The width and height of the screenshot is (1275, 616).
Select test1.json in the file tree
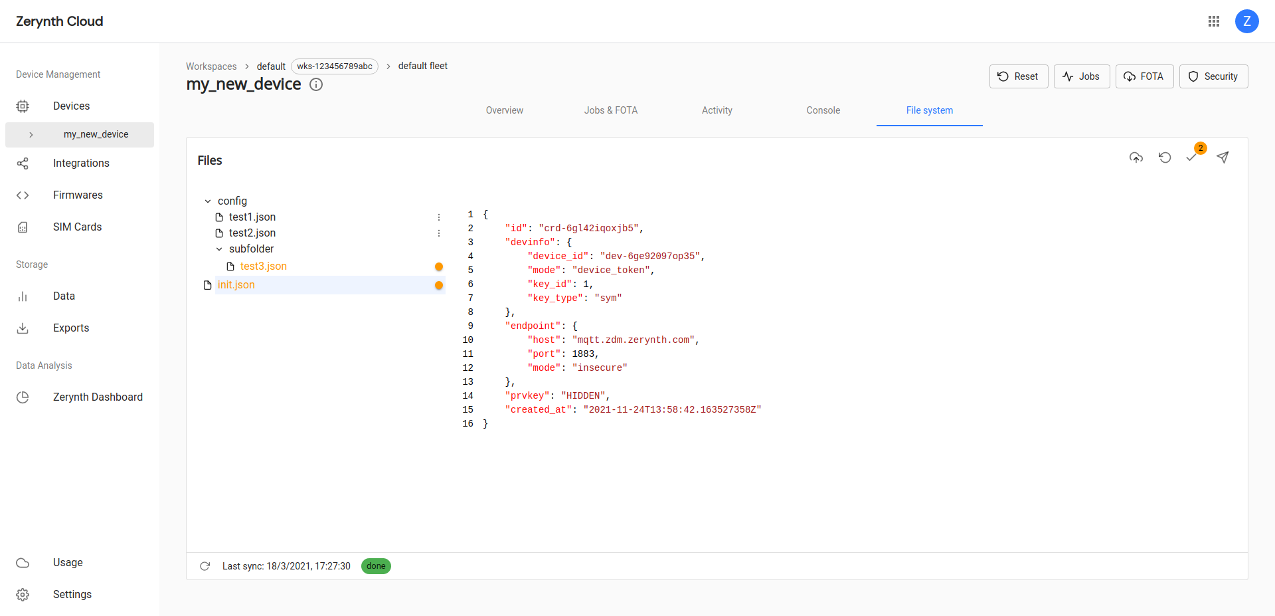252,217
